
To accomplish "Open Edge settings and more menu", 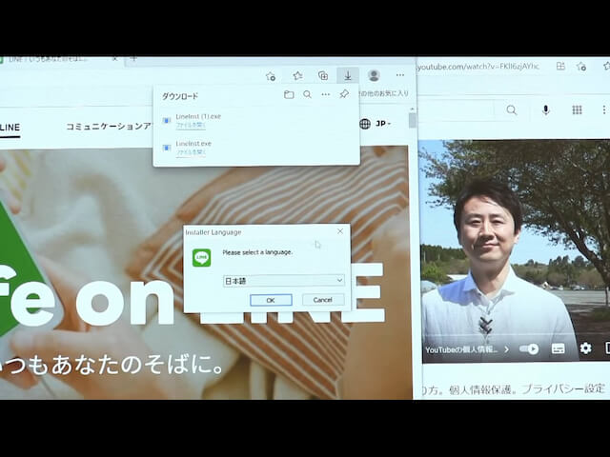I will point(400,75).
